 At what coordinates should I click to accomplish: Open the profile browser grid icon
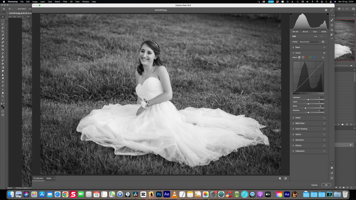tap(323, 42)
